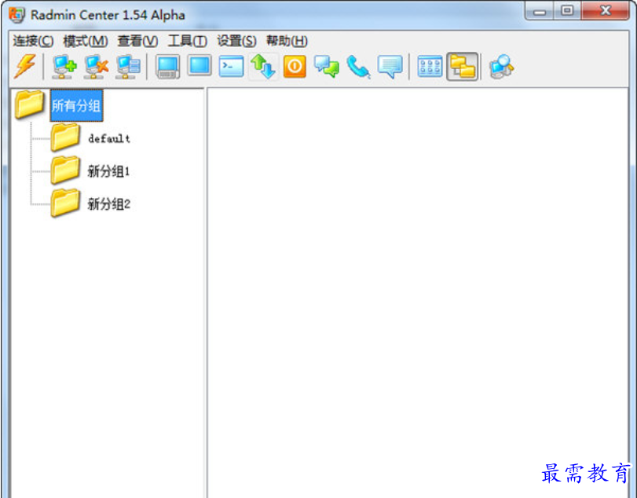Select the 所有分组 root group
Image resolution: width=637 pixels, height=498 pixels.
(76, 105)
